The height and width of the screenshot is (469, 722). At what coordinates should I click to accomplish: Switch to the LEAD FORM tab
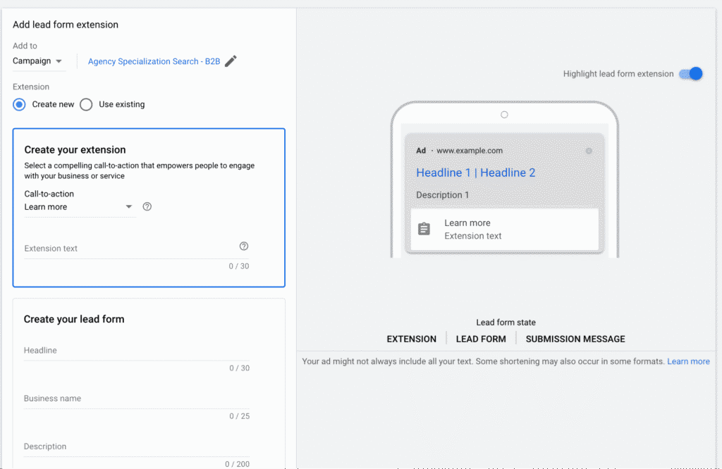coord(480,339)
